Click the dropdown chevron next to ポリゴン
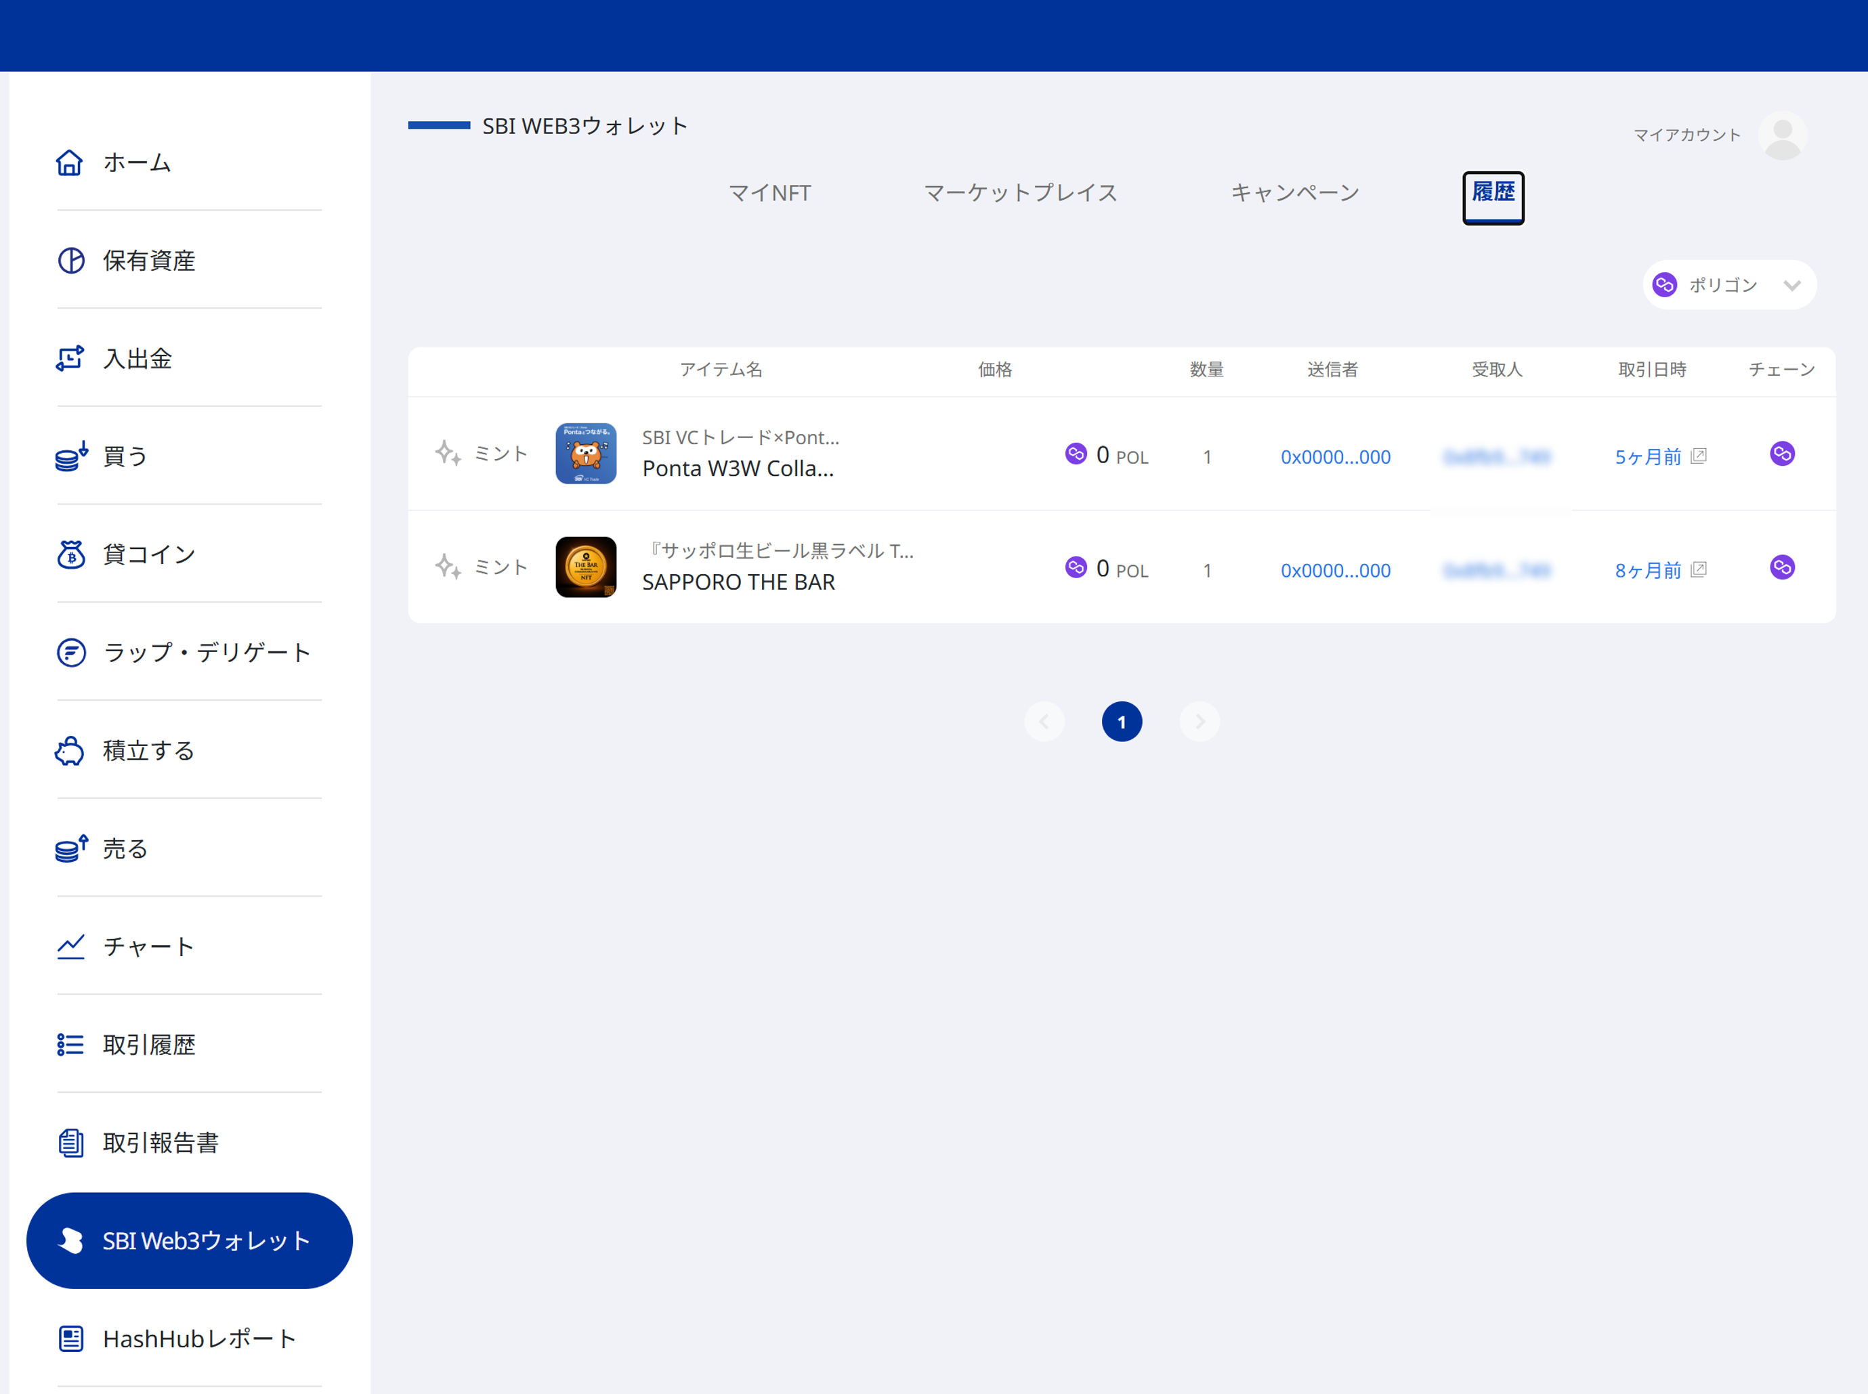The width and height of the screenshot is (1868, 1394). click(1792, 285)
